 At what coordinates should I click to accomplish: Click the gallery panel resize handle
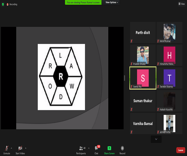pos(124,78)
